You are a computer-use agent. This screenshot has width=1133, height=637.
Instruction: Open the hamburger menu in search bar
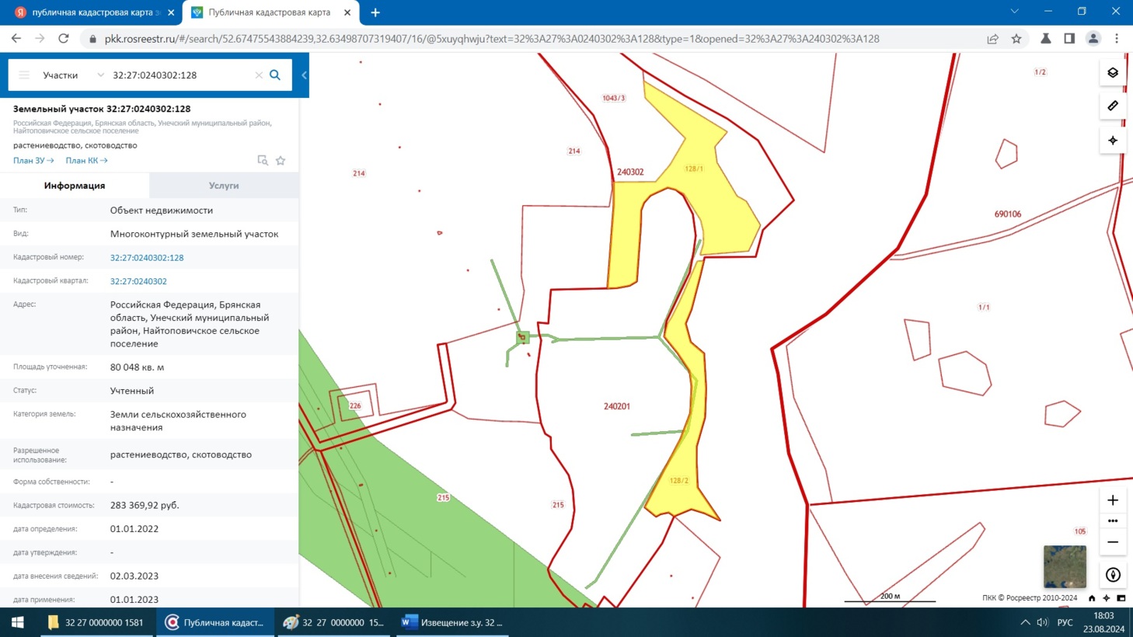click(x=24, y=75)
